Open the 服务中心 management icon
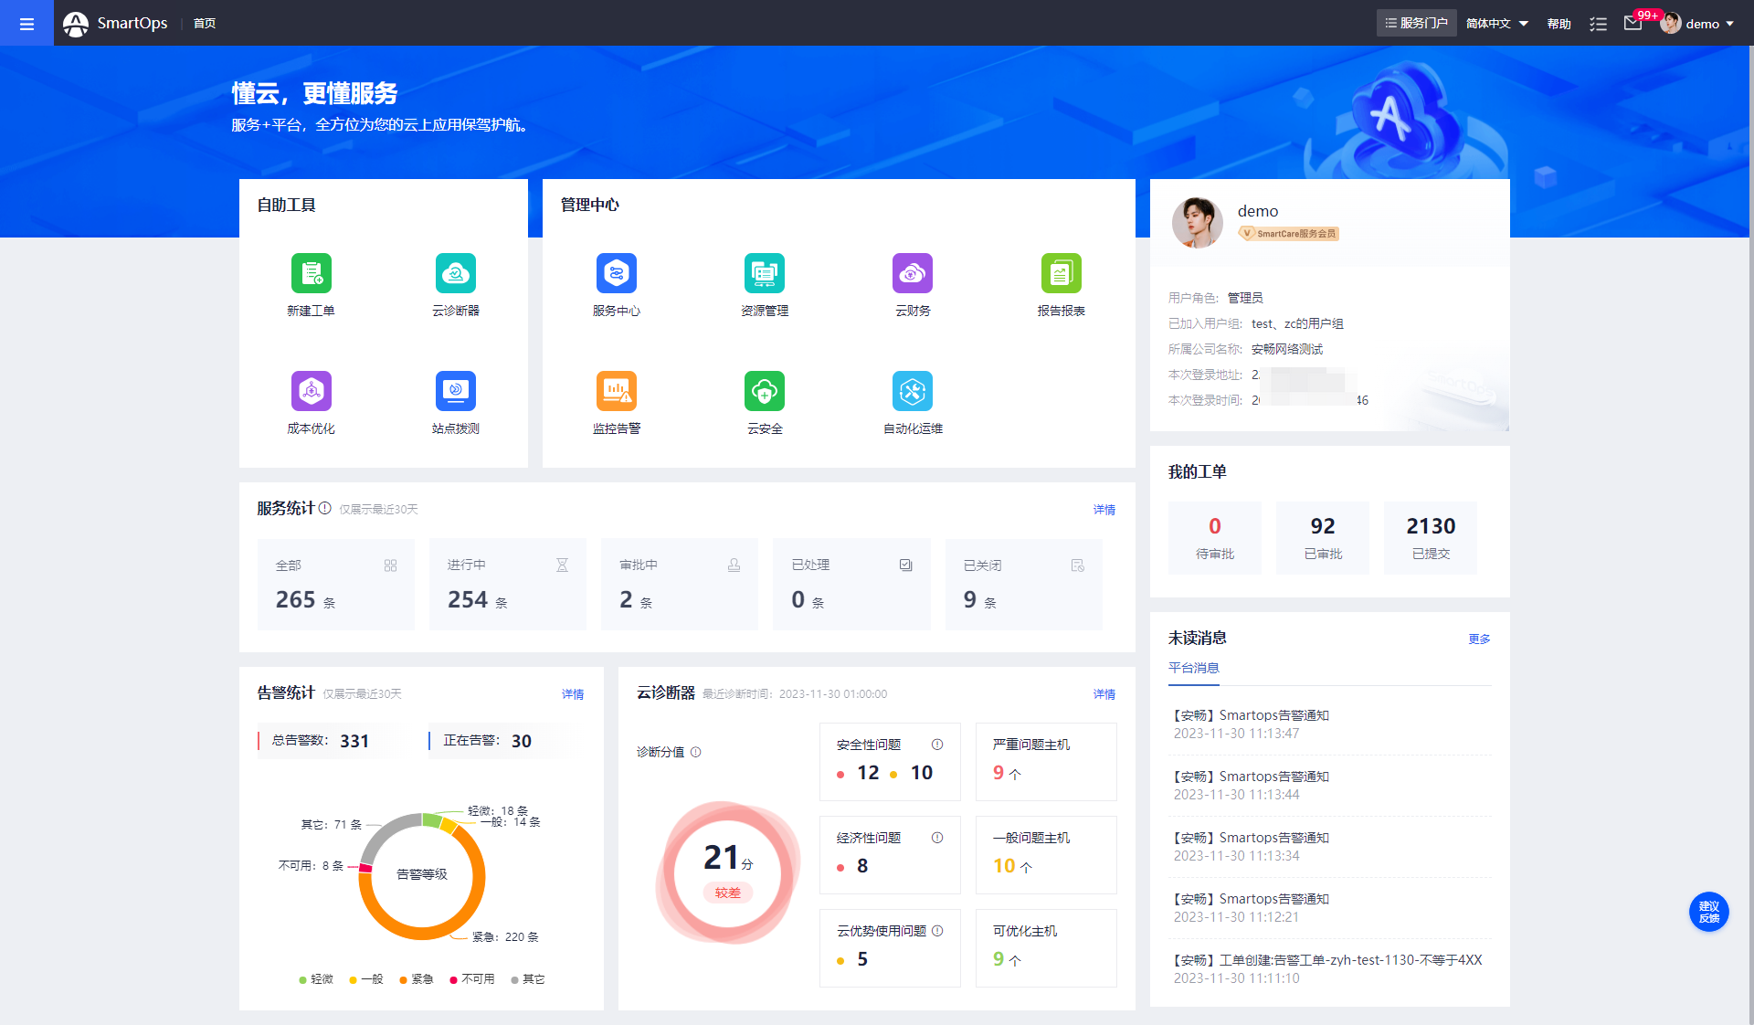This screenshot has height=1025, width=1754. (616, 273)
